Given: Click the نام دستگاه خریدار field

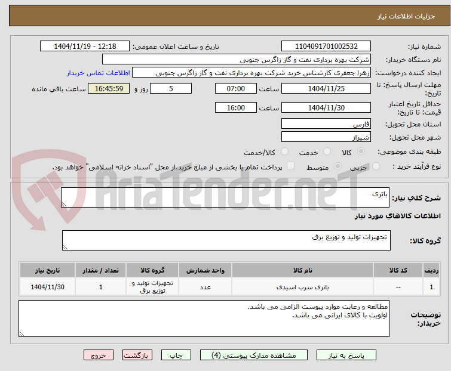Looking at the screenshot, I should [x=237, y=60].
